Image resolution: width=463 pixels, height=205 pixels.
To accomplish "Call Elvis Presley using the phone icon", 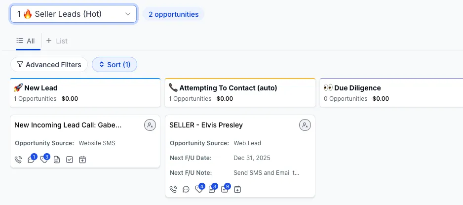I will (173, 189).
